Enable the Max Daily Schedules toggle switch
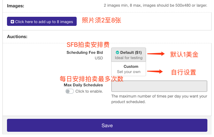Screen dimensions: 214x137 70,91
